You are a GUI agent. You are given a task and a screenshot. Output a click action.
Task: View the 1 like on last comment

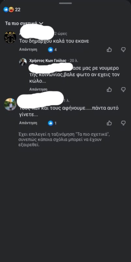pos(52,123)
